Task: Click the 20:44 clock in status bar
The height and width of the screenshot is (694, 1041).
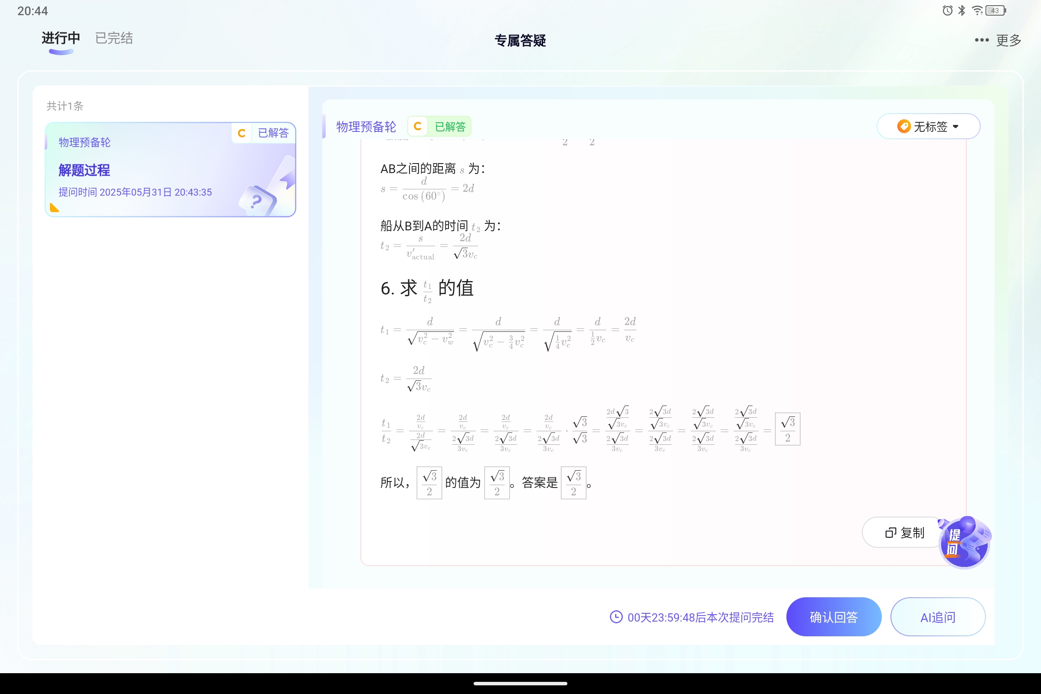Action: (x=33, y=11)
